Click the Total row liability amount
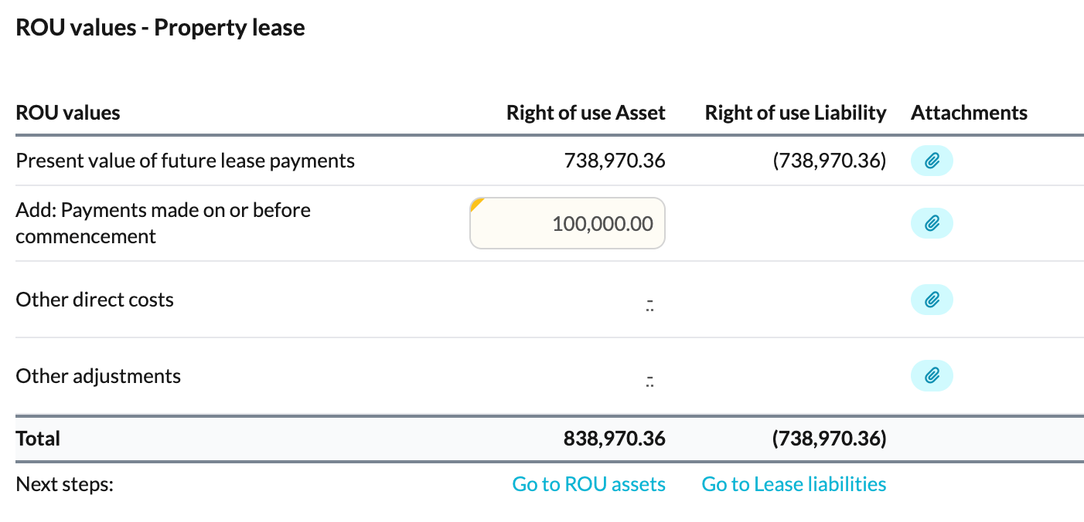 pyautogui.click(x=829, y=439)
